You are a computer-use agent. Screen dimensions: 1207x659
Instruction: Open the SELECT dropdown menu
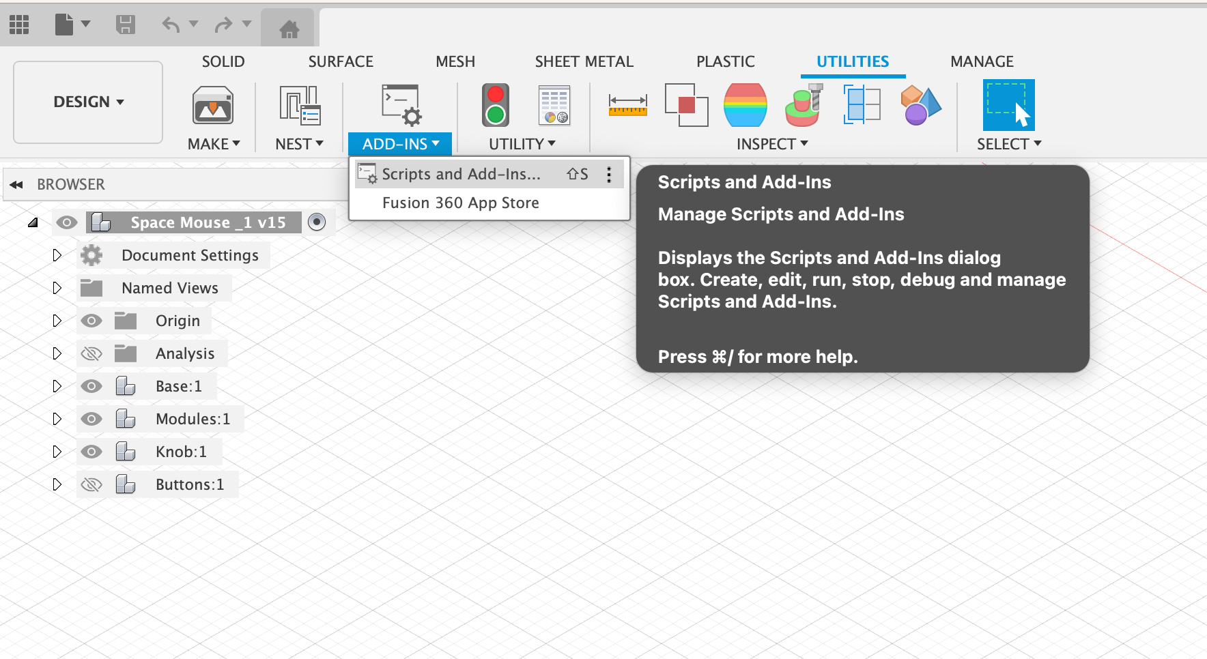(1009, 144)
